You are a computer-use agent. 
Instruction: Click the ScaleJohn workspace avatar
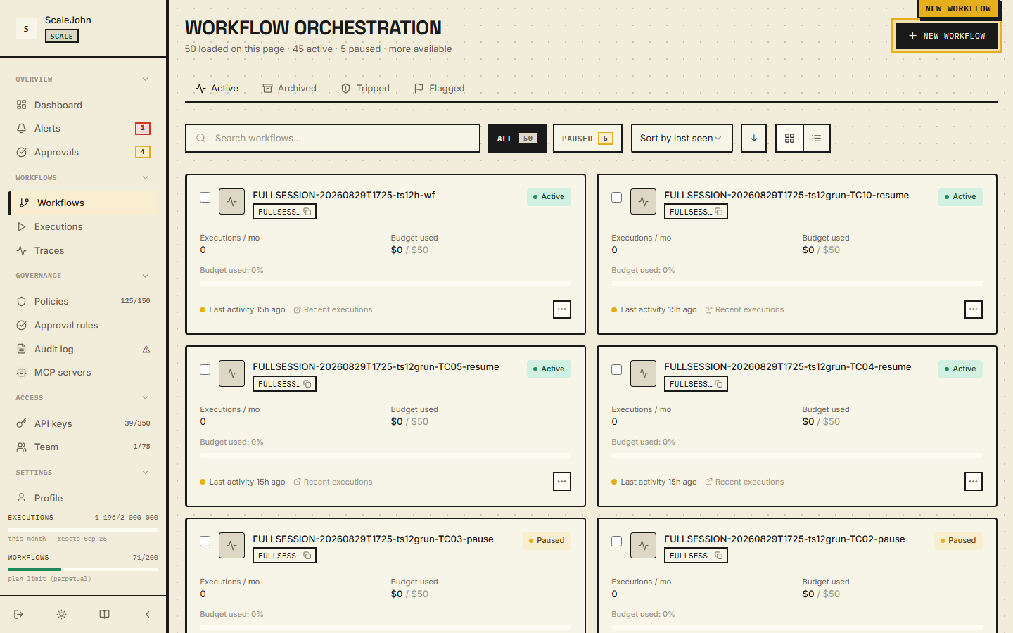coord(27,28)
